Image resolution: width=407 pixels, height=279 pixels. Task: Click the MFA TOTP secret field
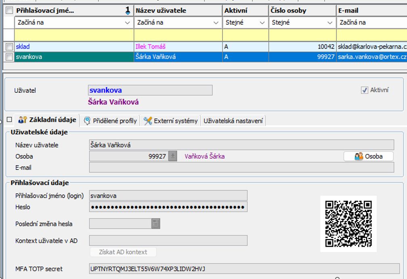click(x=244, y=269)
